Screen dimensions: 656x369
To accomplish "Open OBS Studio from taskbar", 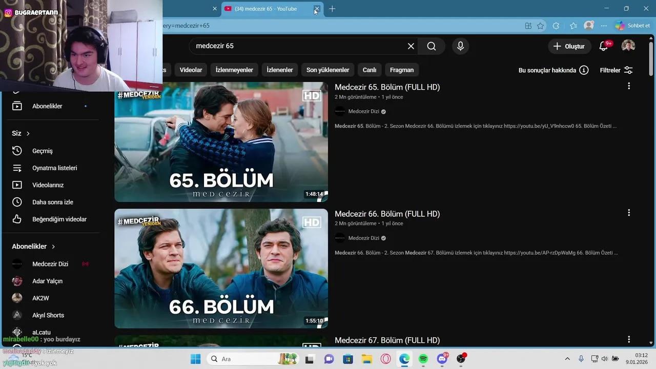I will [x=461, y=359].
